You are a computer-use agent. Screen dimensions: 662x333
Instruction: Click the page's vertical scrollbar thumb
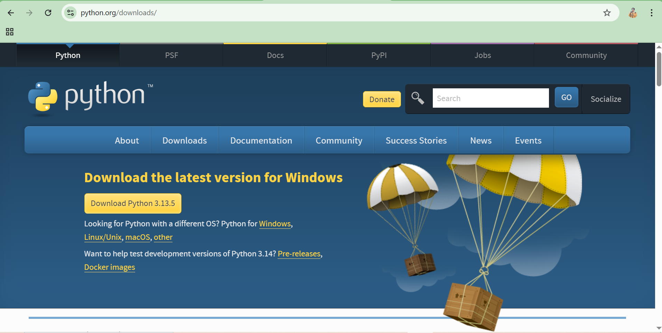pos(659,69)
